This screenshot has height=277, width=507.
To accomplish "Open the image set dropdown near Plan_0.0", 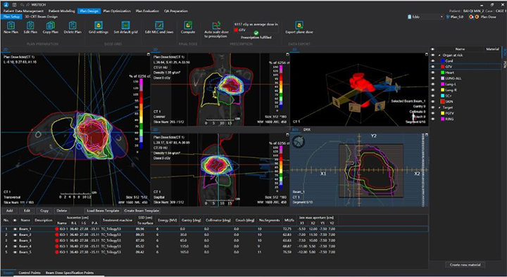I will click(x=425, y=17).
